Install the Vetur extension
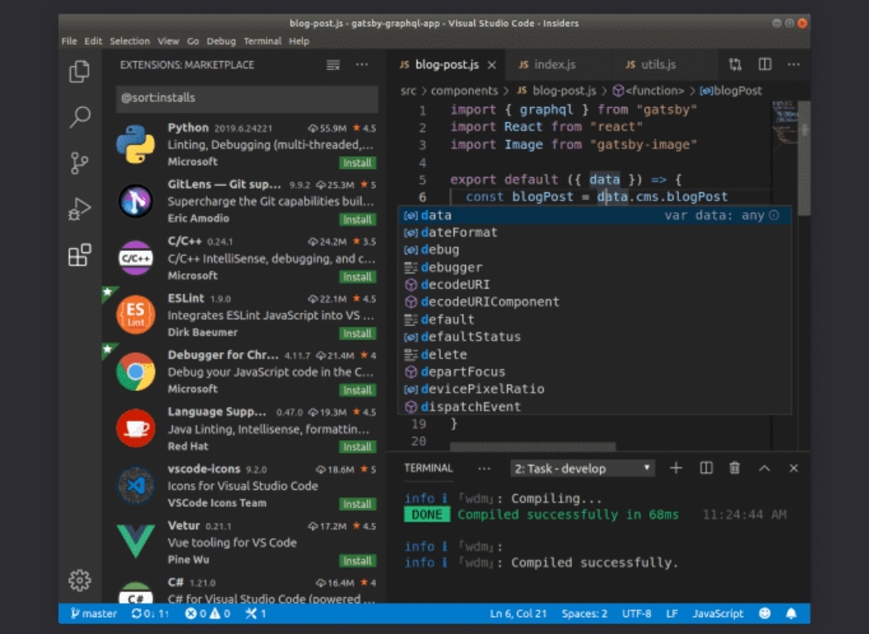 (x=357, y=561)
